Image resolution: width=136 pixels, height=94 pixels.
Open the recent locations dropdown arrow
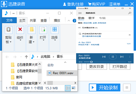coord(21,57)
